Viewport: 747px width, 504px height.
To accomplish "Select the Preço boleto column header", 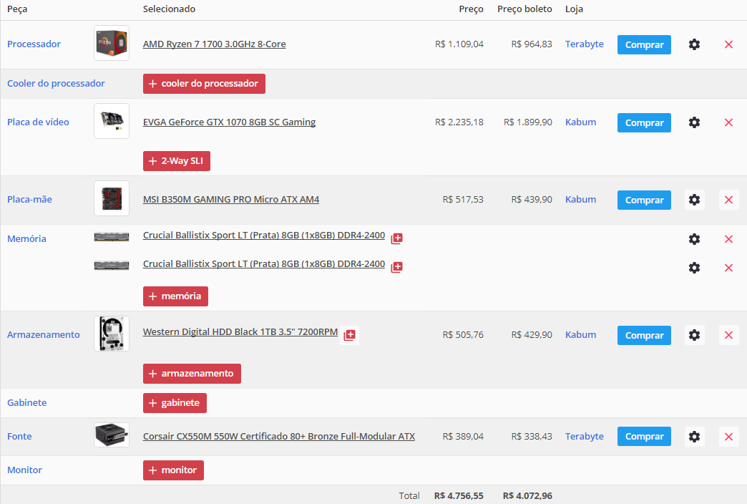I will click(524, 9).
